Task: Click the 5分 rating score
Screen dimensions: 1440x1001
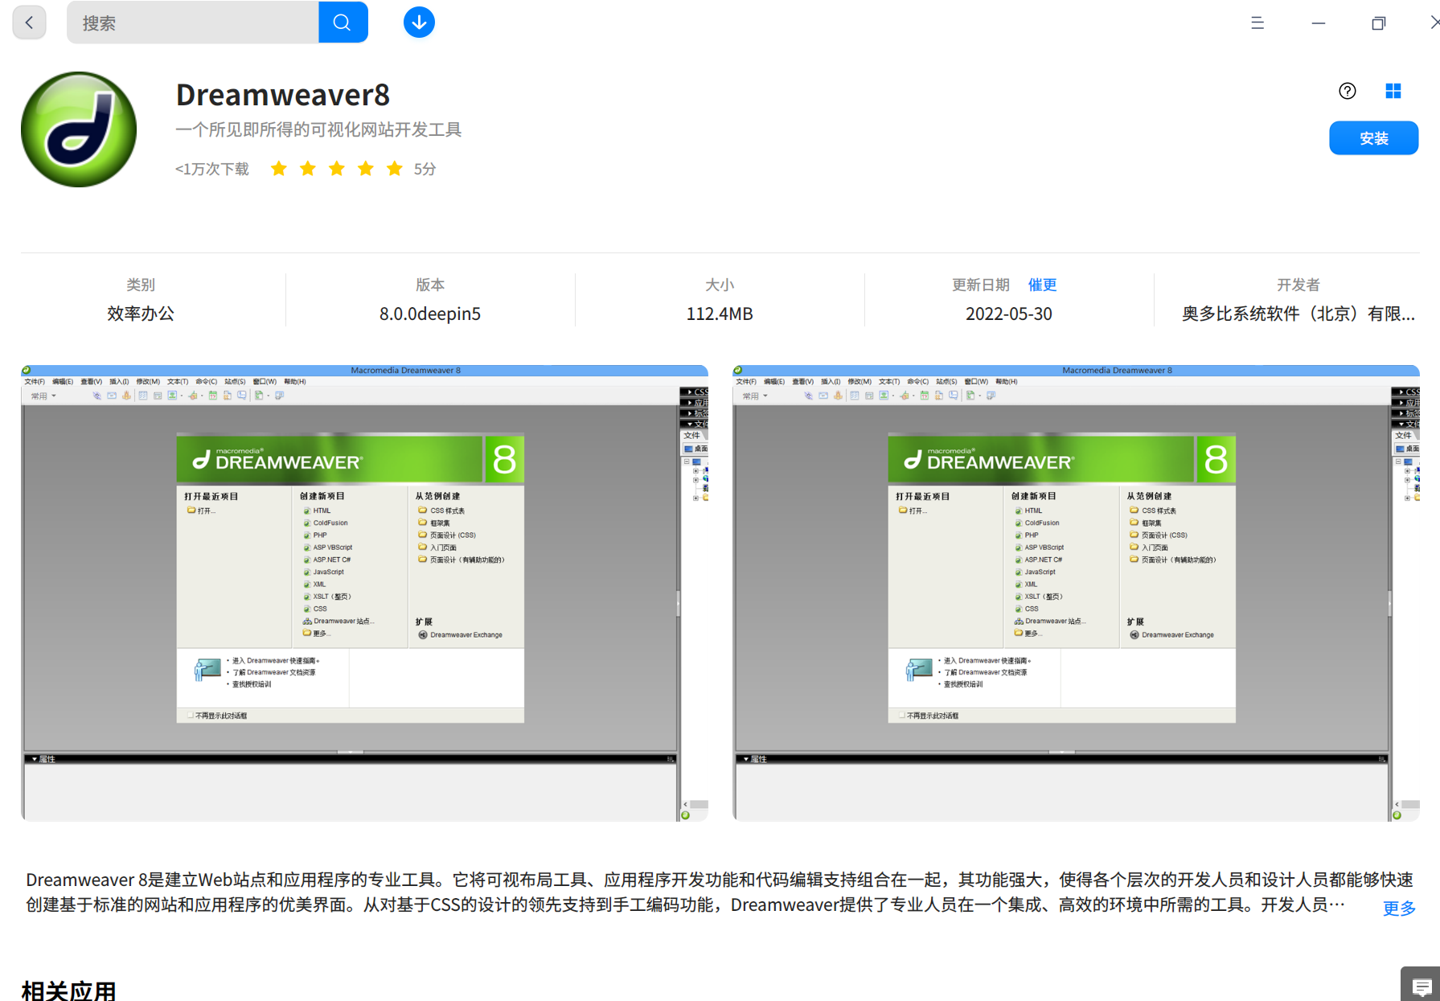Action: [425, 169]
